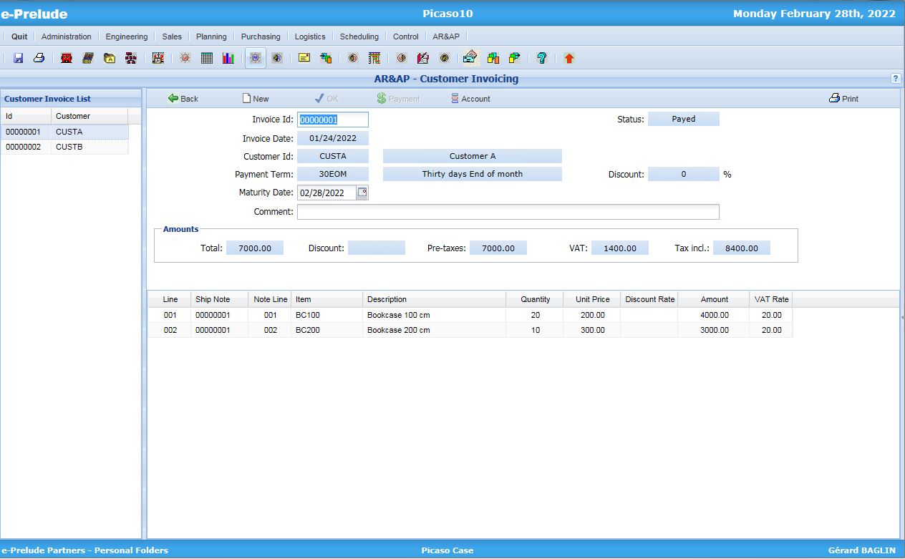The height and width of the screenshot is (559, 905).
Task: Click the printer icon in the top toolbar
Action: coord(39,59)
